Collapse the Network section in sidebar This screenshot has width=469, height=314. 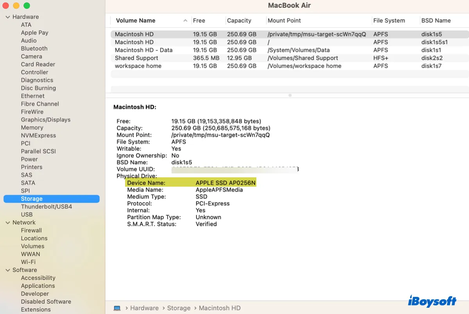point(8,222)
